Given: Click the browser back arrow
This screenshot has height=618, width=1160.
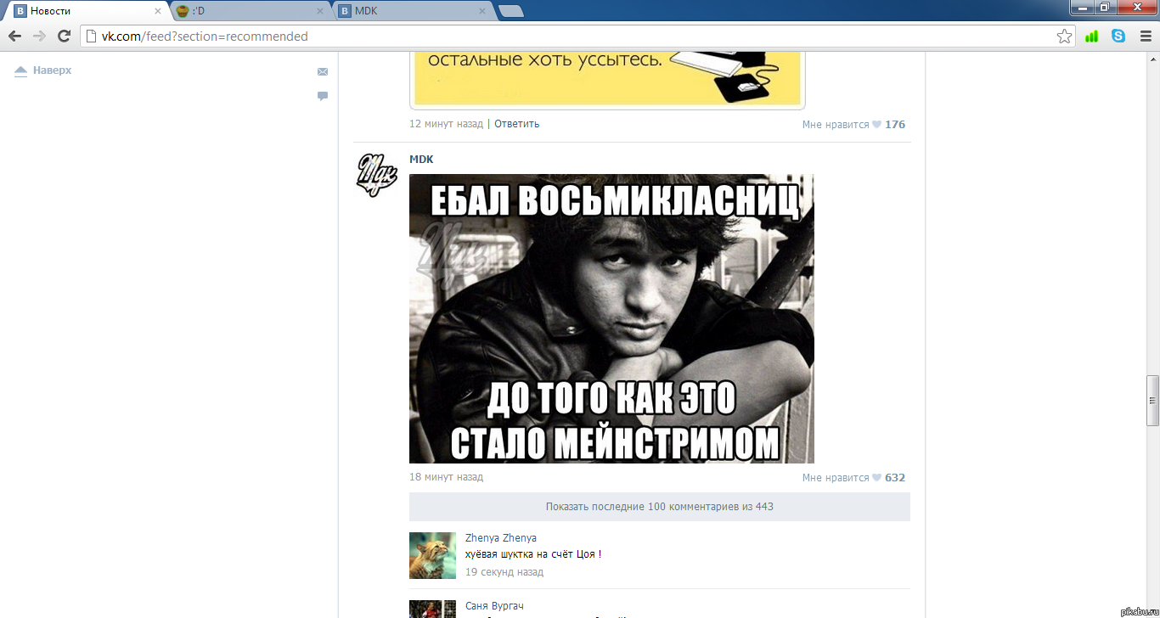Looking at the screenshot, I should coord(14,37).
